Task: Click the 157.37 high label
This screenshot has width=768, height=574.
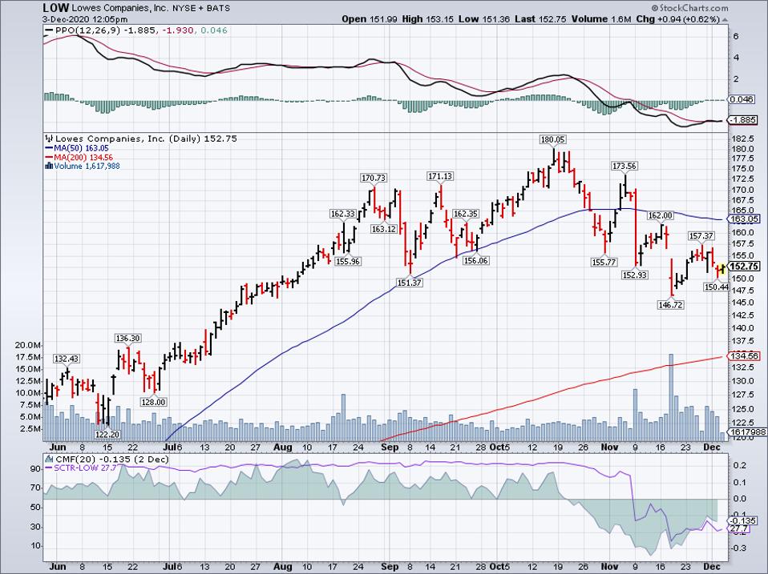Action: pos(701,236)
